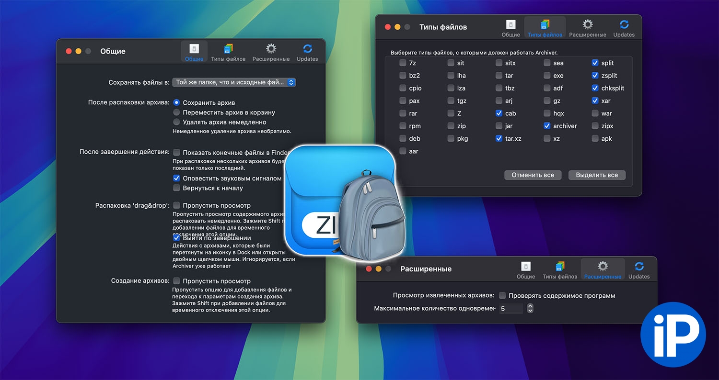Enable 'Пропустить просмотр' under Создание архивов
The width and height of the screenshot is (719, 380).
177,281
